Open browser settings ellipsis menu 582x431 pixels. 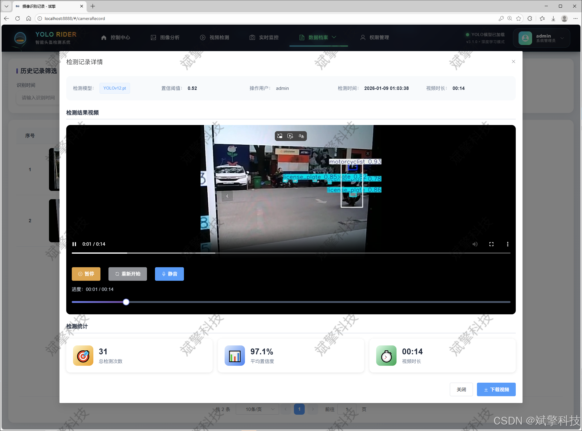tap(575, 18)
